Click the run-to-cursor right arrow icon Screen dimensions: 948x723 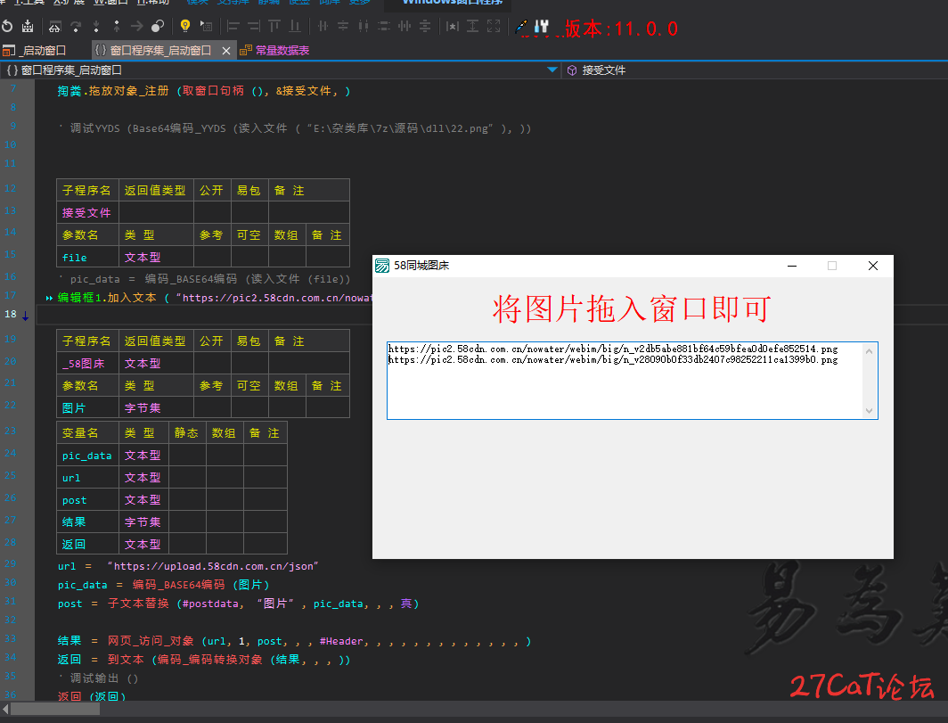click(137, 26)
